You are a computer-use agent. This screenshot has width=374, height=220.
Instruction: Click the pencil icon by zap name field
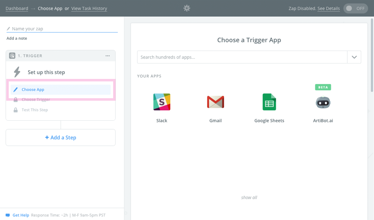pyautogui.click(x=8, y=29)
